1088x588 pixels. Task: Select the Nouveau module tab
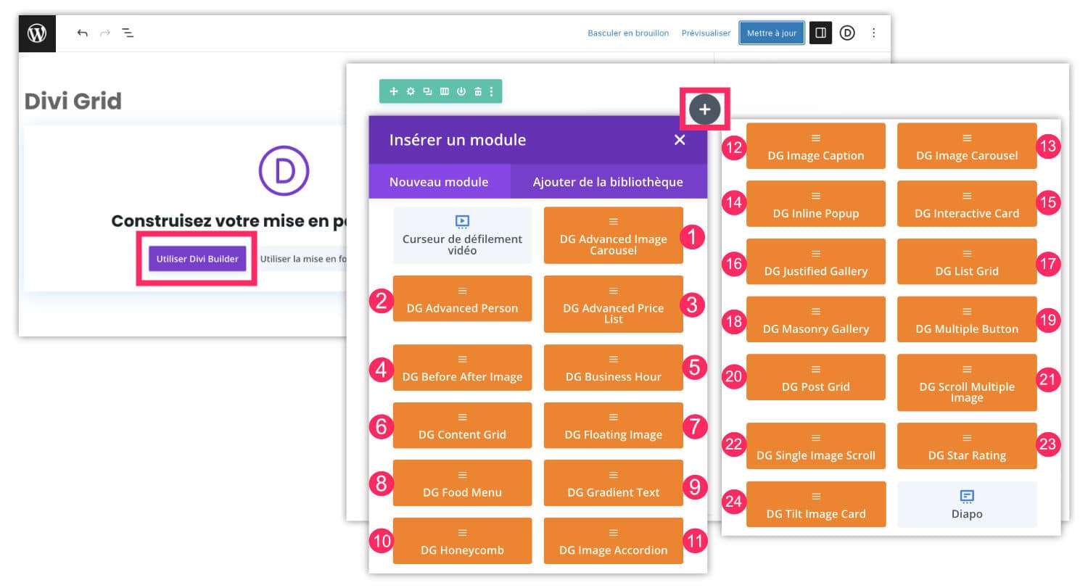(439, 182)
